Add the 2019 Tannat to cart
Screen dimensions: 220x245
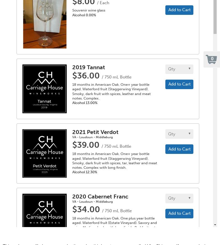[179, 84]
